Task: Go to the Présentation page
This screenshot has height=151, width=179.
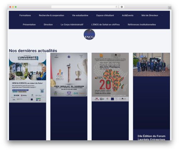Action: [x=29, y=25]
